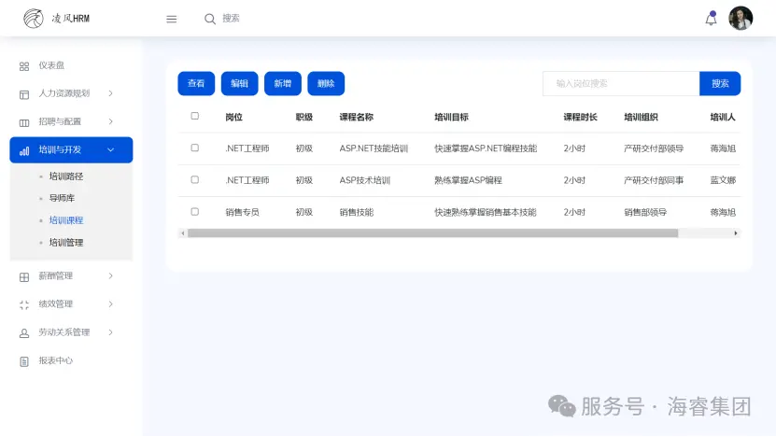
Task: Click the 绩效管理 sidebar icon
Action: click(x=24, y=304)
